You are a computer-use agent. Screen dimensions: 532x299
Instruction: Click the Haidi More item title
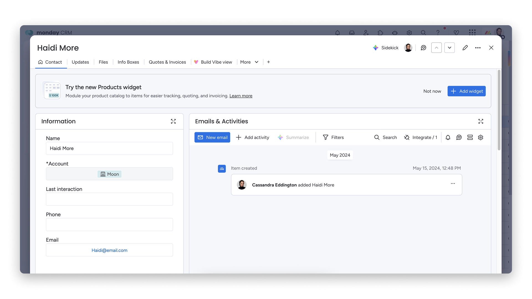tap(58, 48)
